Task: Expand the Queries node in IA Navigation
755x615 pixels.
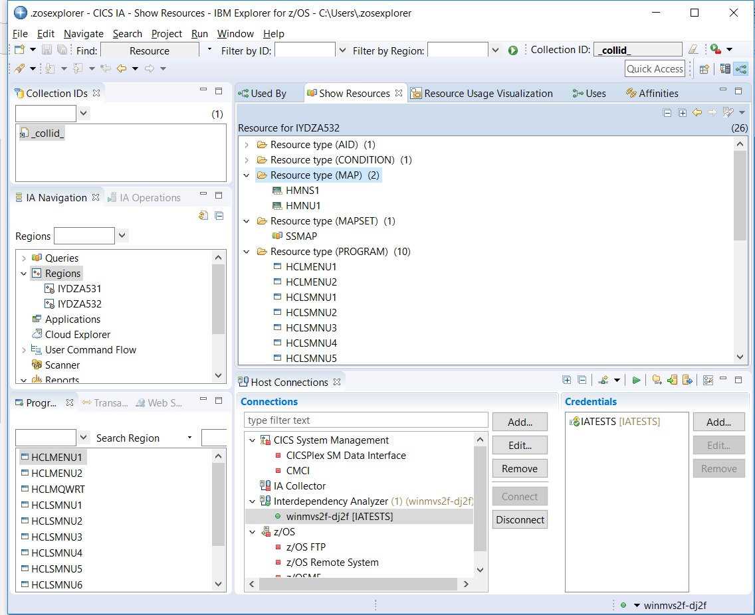Action: pyautogui.click(x=24, y=258)
